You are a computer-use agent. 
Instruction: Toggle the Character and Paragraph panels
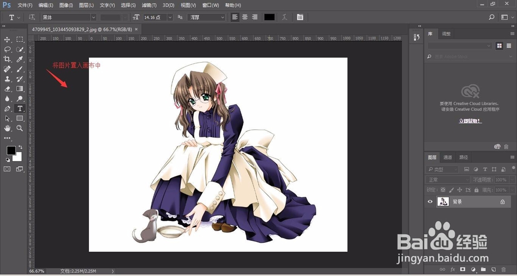coord(300,17)
